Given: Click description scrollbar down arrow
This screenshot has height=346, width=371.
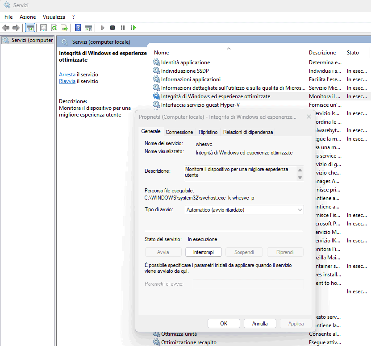Looking at the screenshot, I should [x=300, y=178].
